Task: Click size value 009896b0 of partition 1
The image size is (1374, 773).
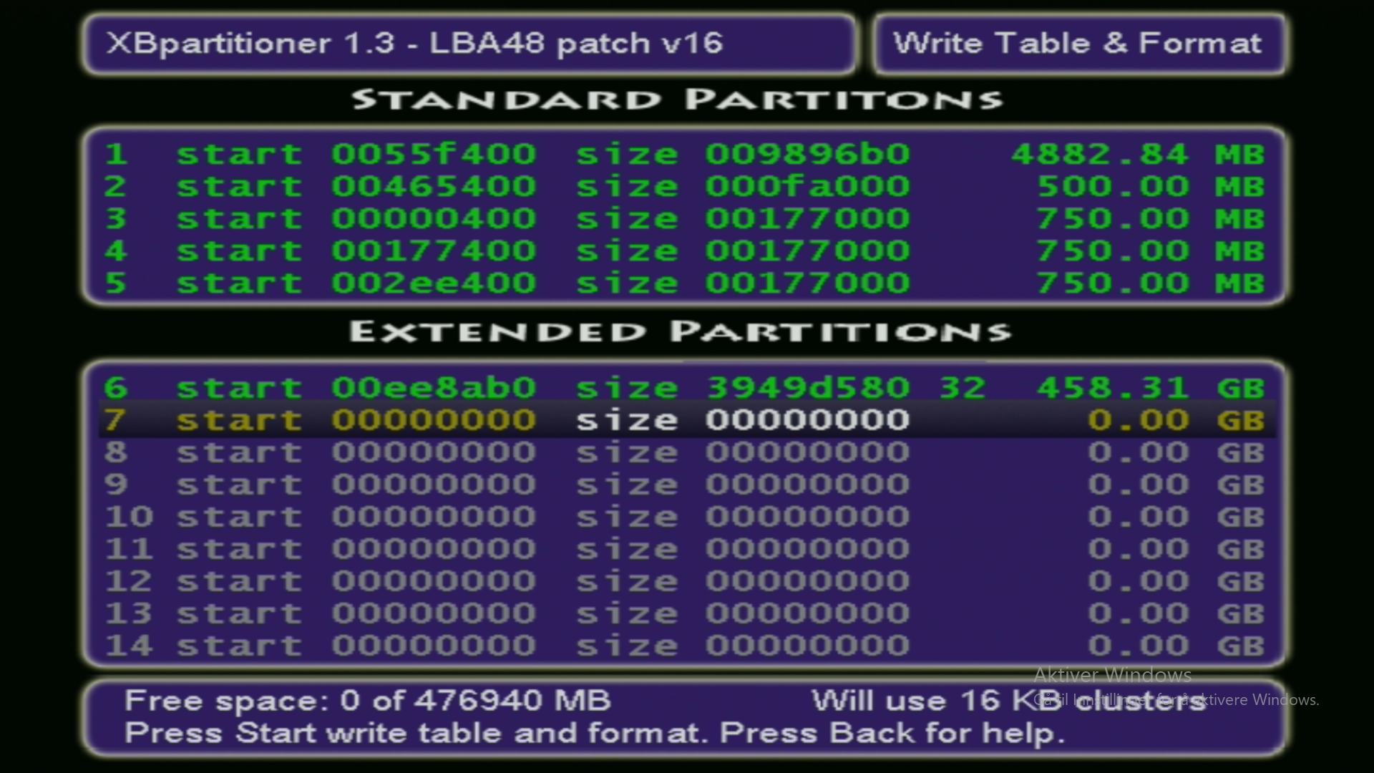Action: [x=807, y=154]
